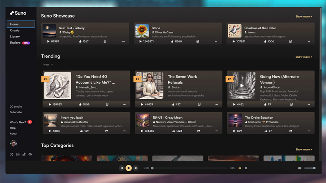Screen dimensions: 326x183
Task: Open the I want you back song title
Action: click(x=72, y=118)
